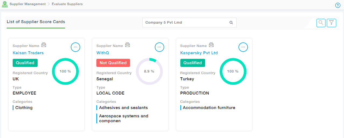Click mail icon on WithQ card

coord(128,45)
